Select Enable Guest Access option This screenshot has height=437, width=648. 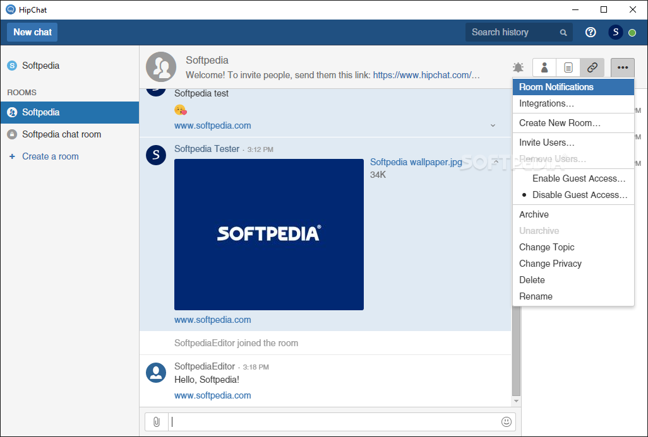(573, 178)
